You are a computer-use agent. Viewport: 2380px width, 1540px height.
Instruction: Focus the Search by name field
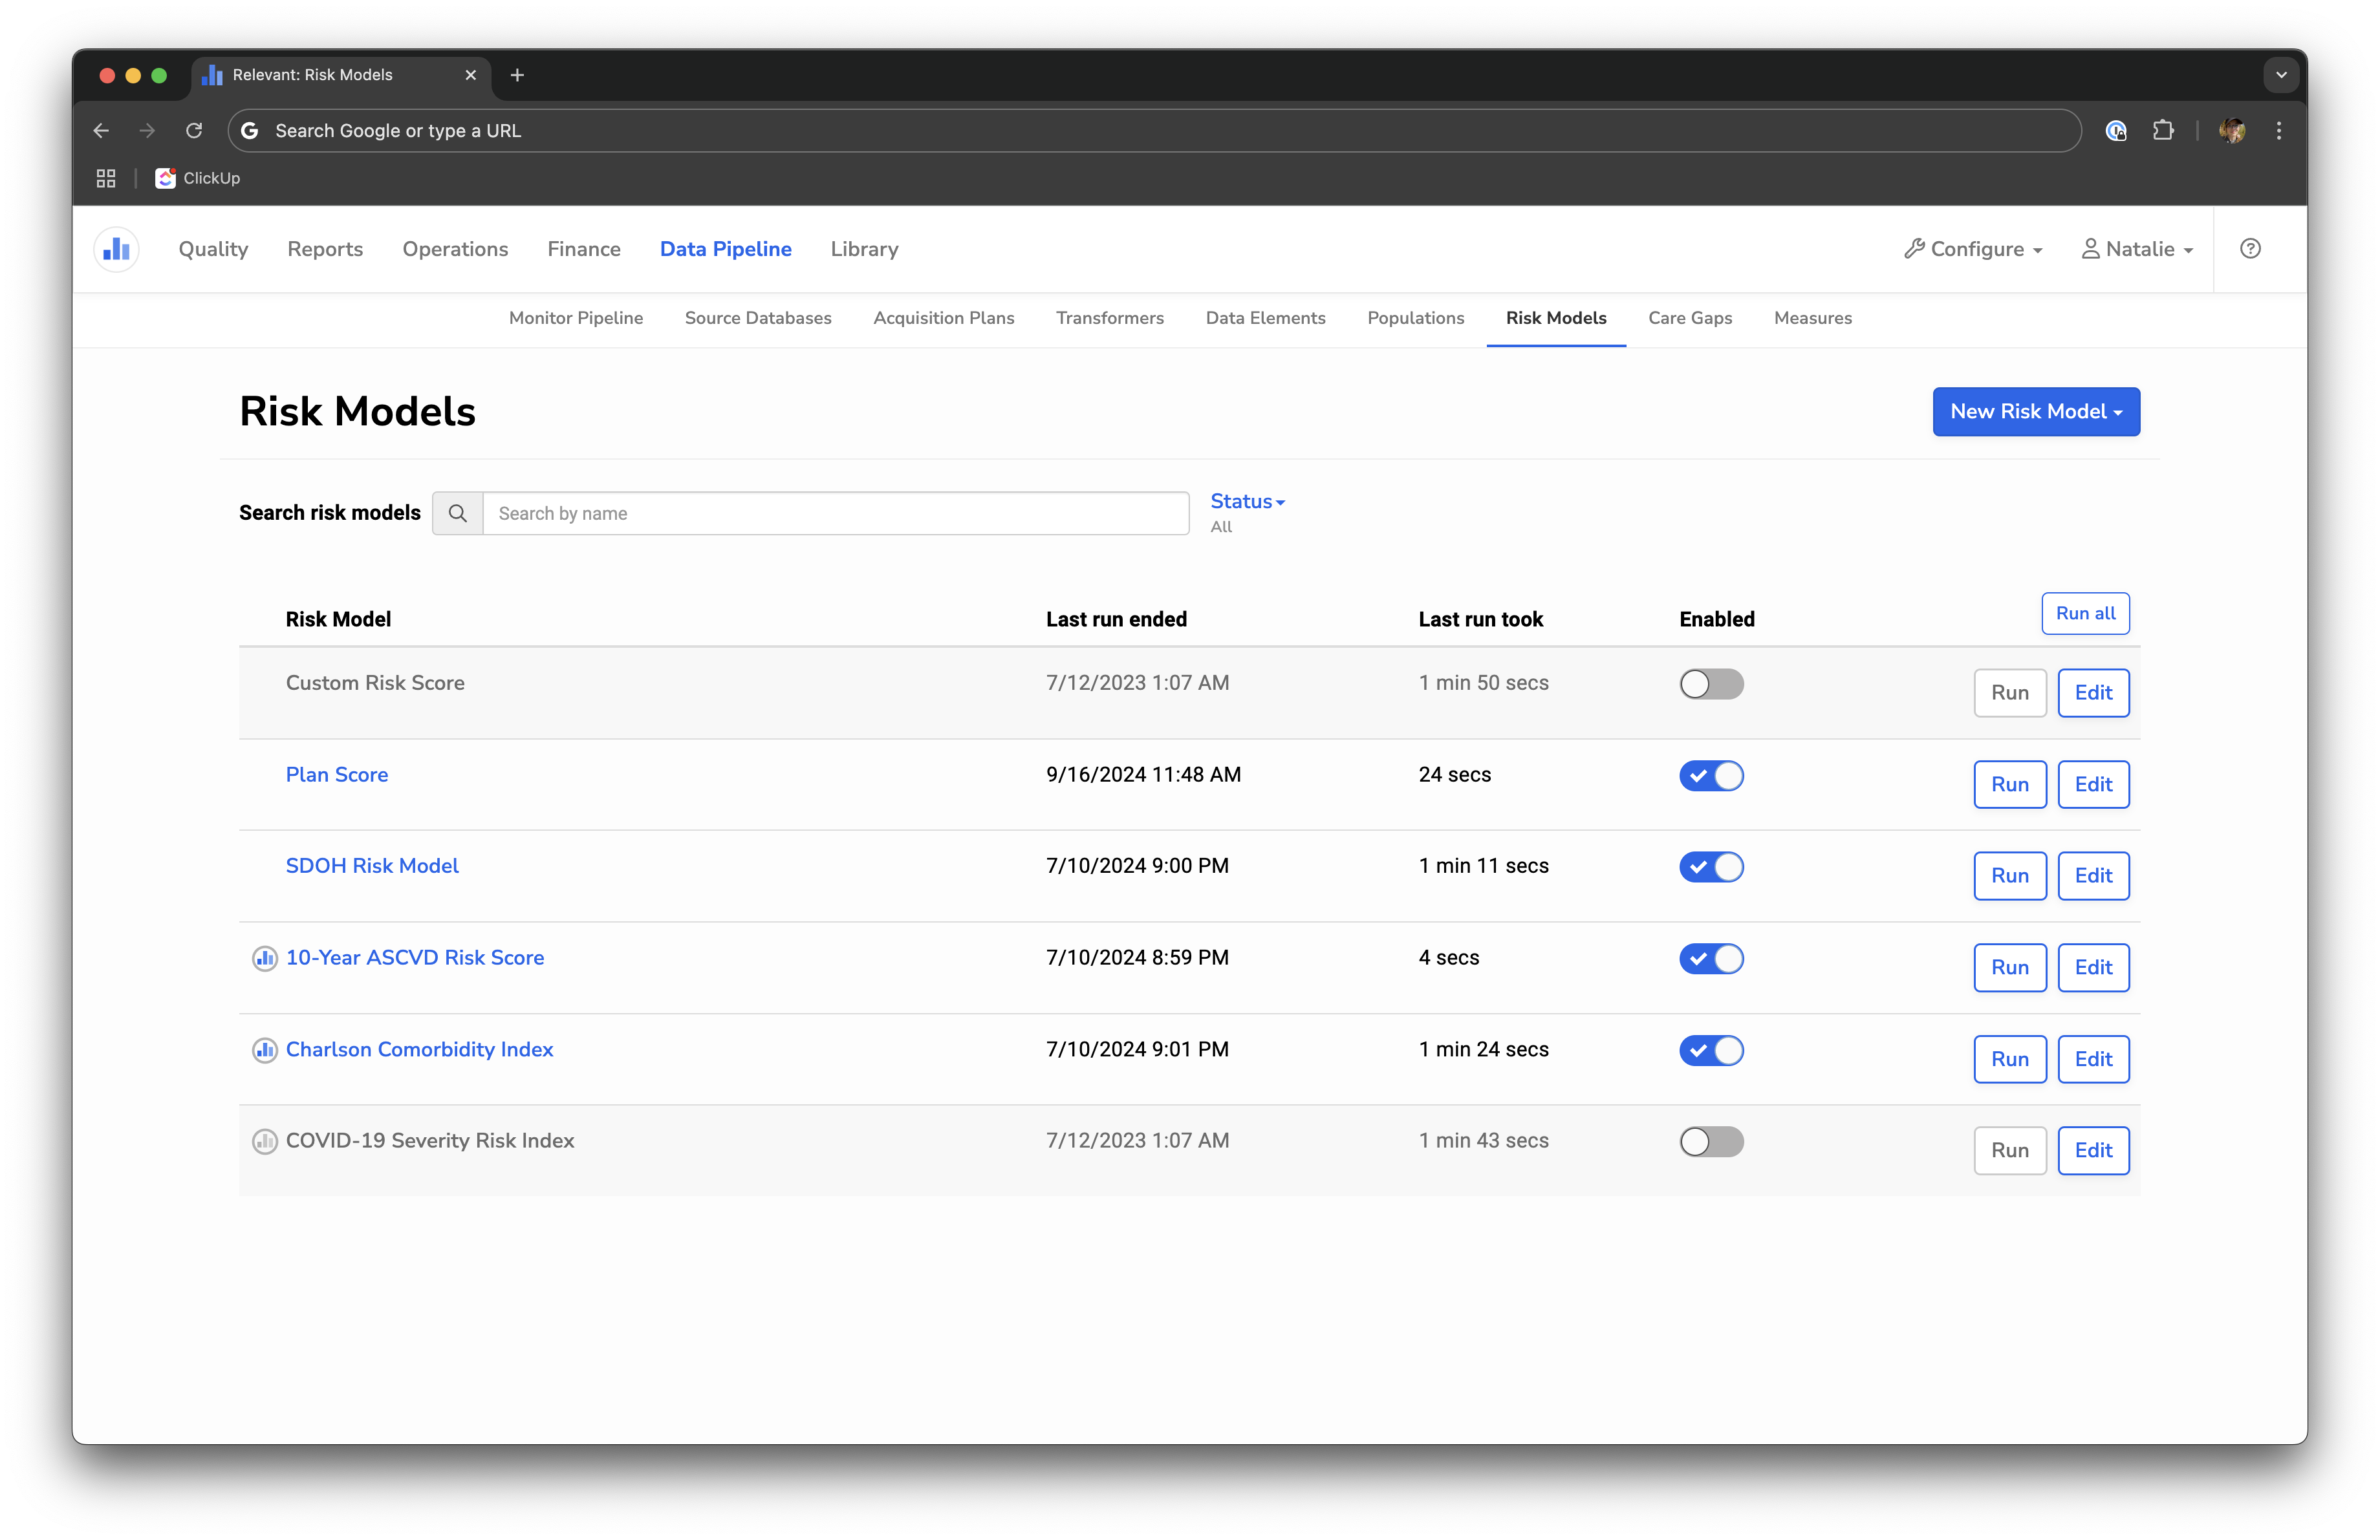[x=835, y=514]
